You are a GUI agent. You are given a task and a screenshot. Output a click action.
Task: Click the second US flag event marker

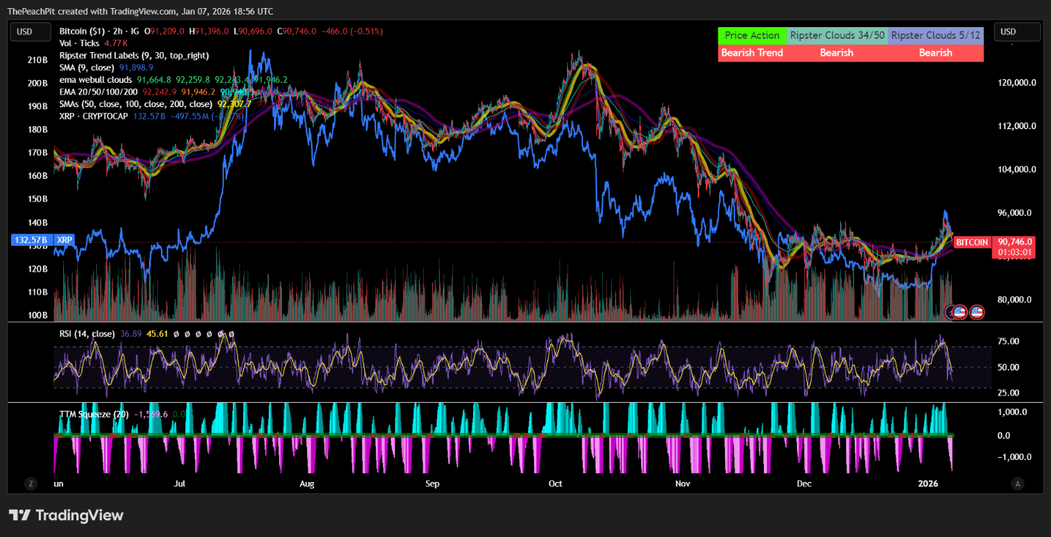(977, 312)
